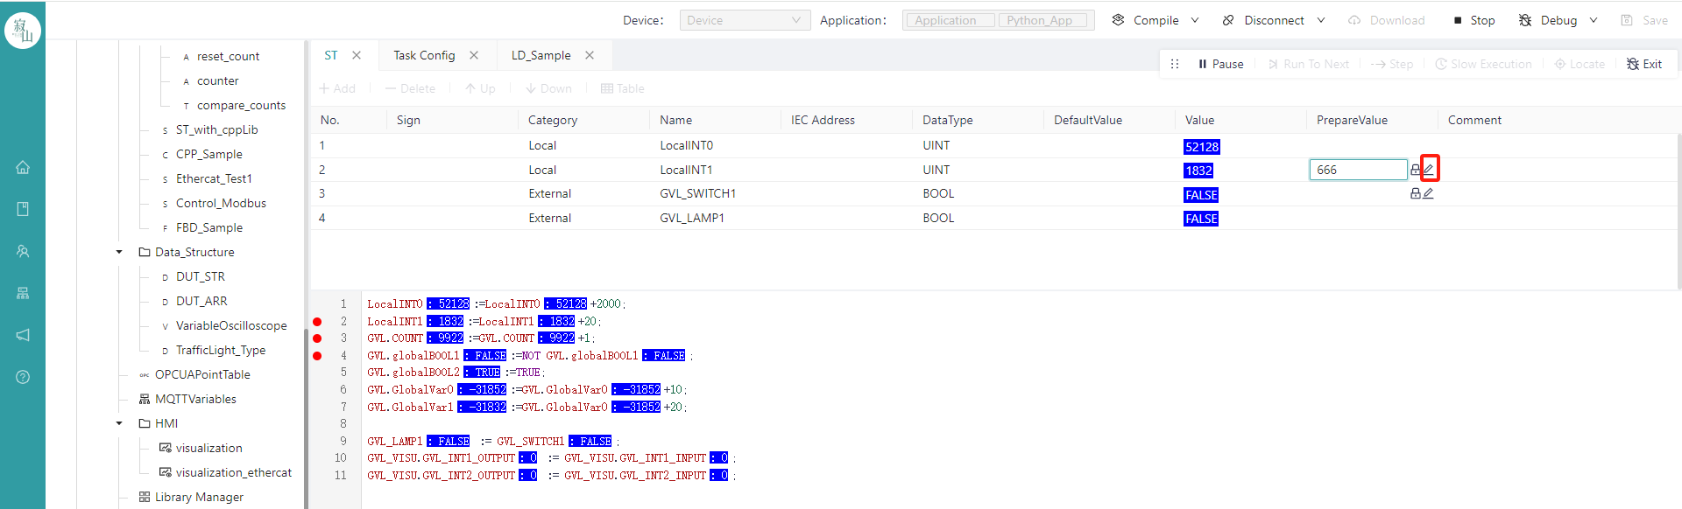Click the GVL_LAMP1 name cell

tap(692, 218)
